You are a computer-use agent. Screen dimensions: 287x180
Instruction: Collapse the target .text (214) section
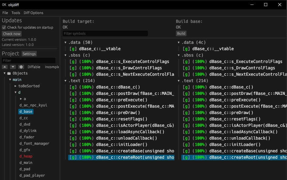65,81
